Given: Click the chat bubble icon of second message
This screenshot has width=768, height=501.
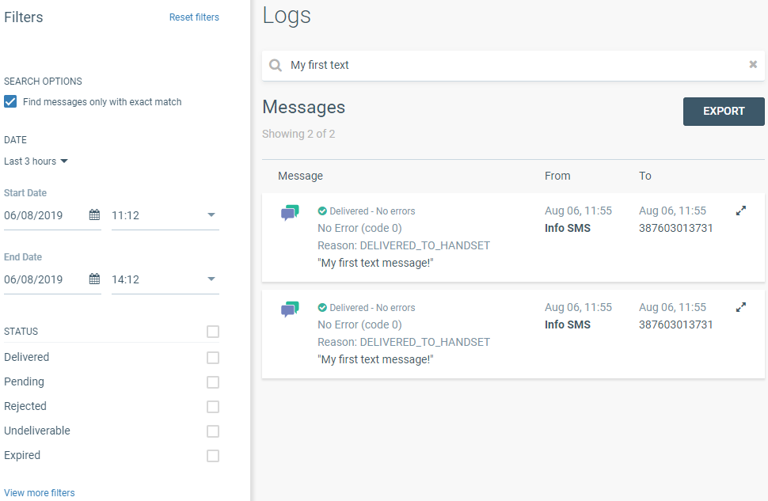Looking at the screenshot, I should [x=290, y=309].
